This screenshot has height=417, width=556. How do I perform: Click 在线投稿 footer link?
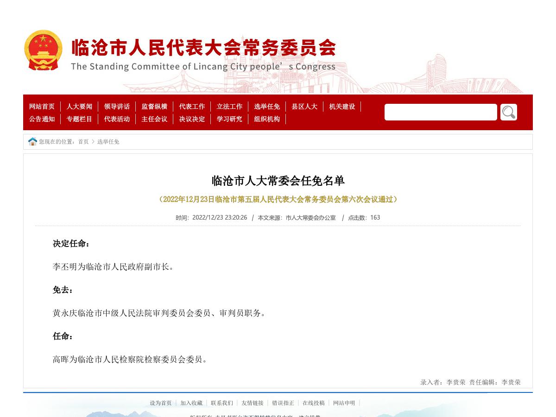pyautogui.click(x=314, y=403)
